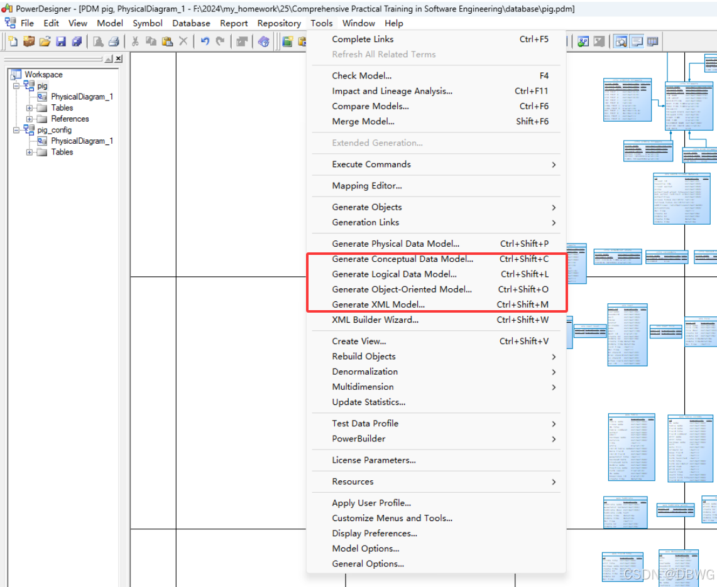Open the Multidimension submenu
The height and width of the screenshot is (587, 717).
[435, 387]
